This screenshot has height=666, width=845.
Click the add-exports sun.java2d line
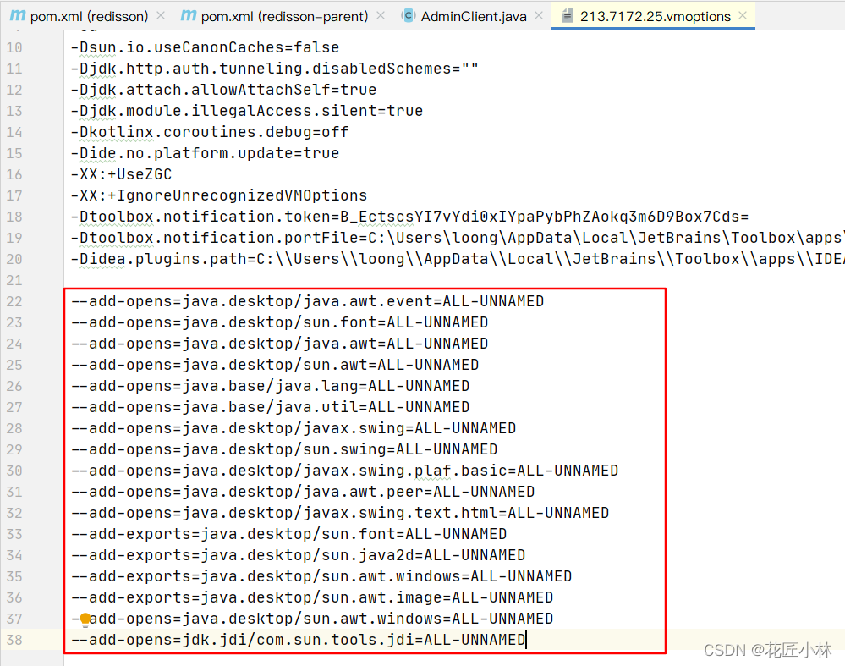[298, 555]
